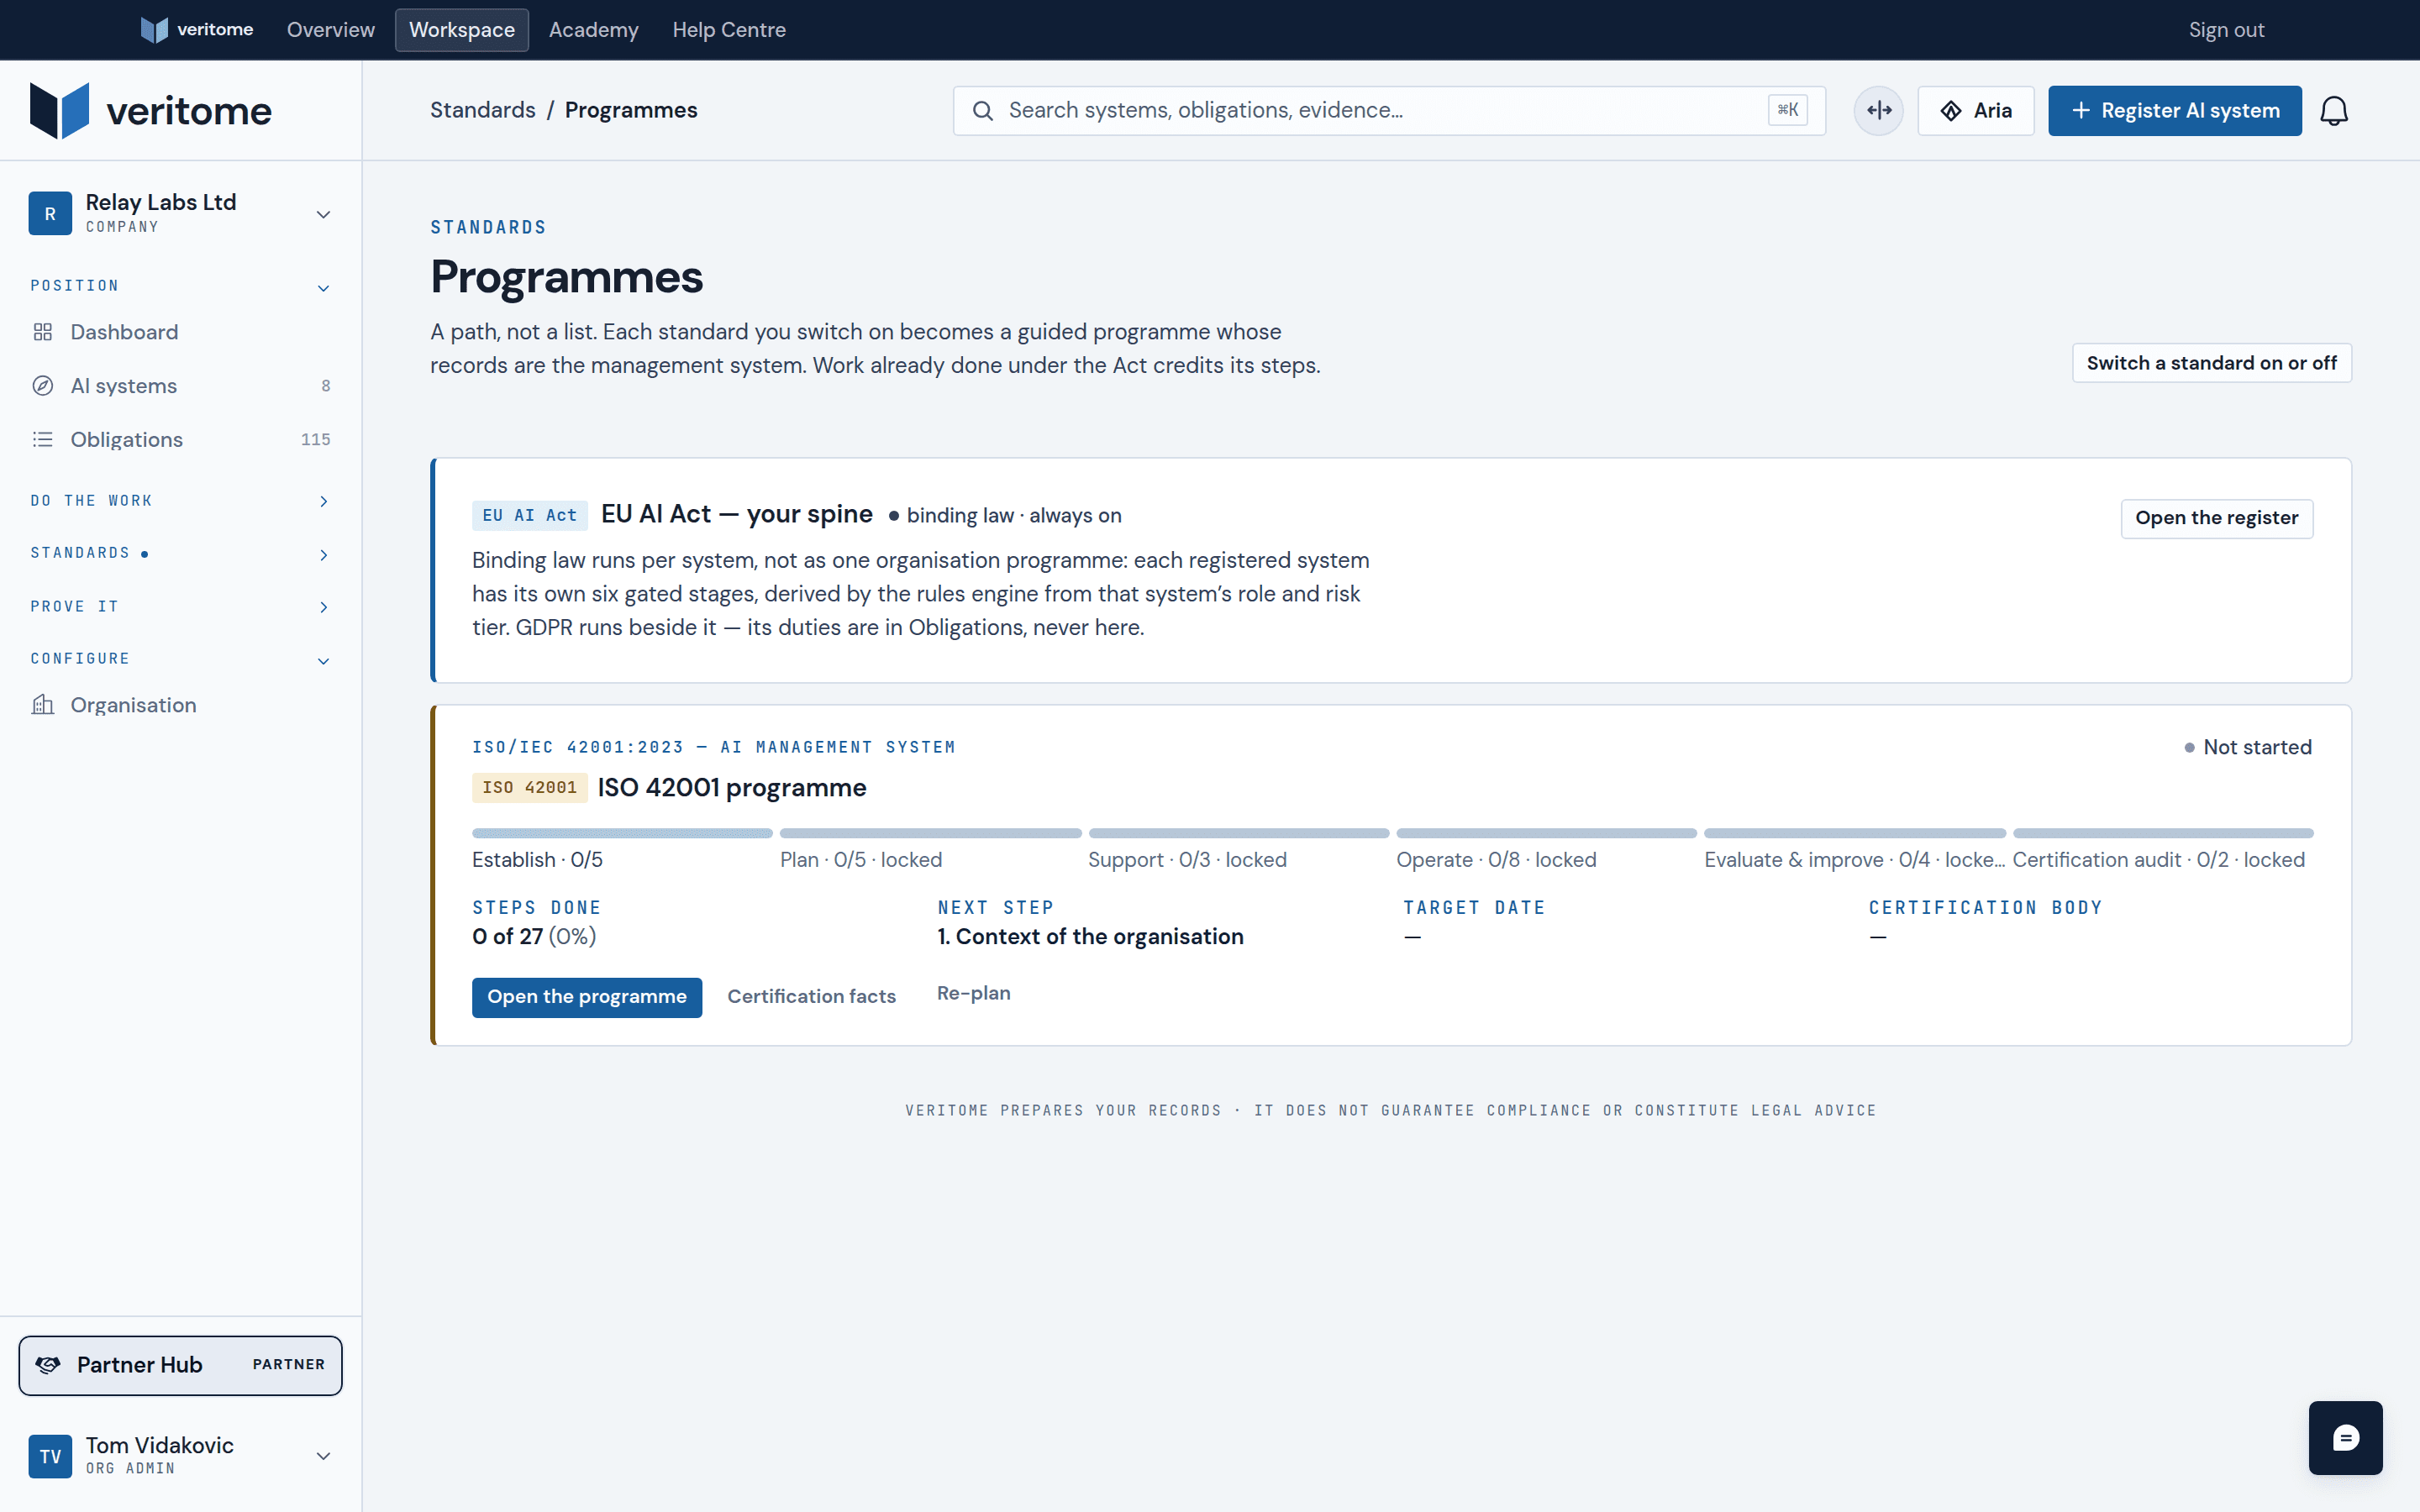Click the Dashboard grid icon

42,332
